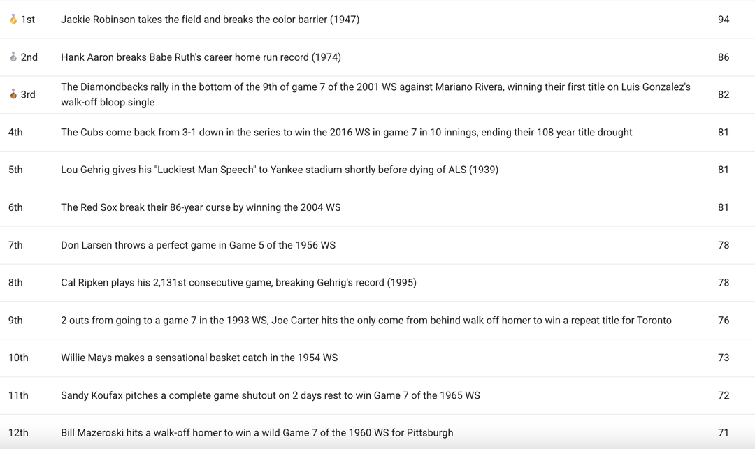Click the silver medal icon beside 2nd
The width and height of the screenshot is (755, 449).
point(13,57)
